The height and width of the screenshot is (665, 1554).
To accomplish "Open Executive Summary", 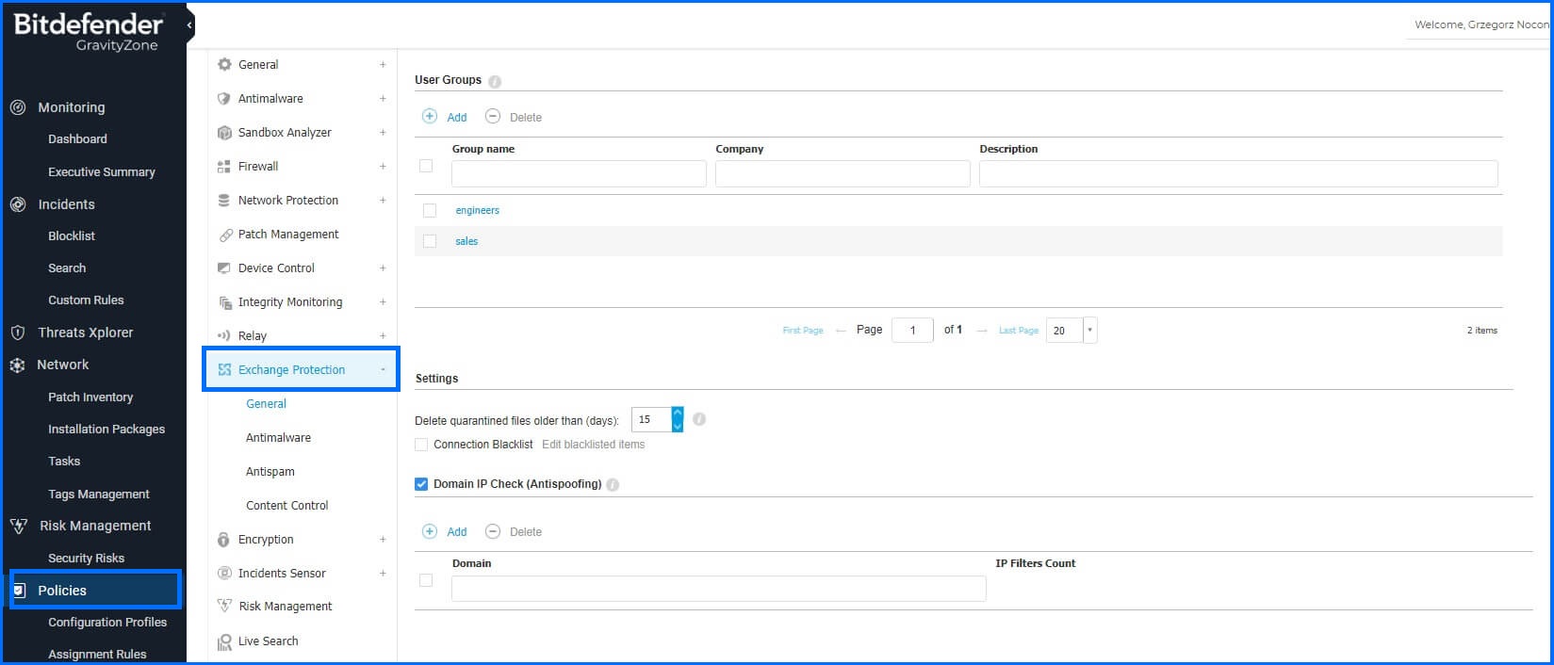I will pyautogui.click(x=102, y=172).
